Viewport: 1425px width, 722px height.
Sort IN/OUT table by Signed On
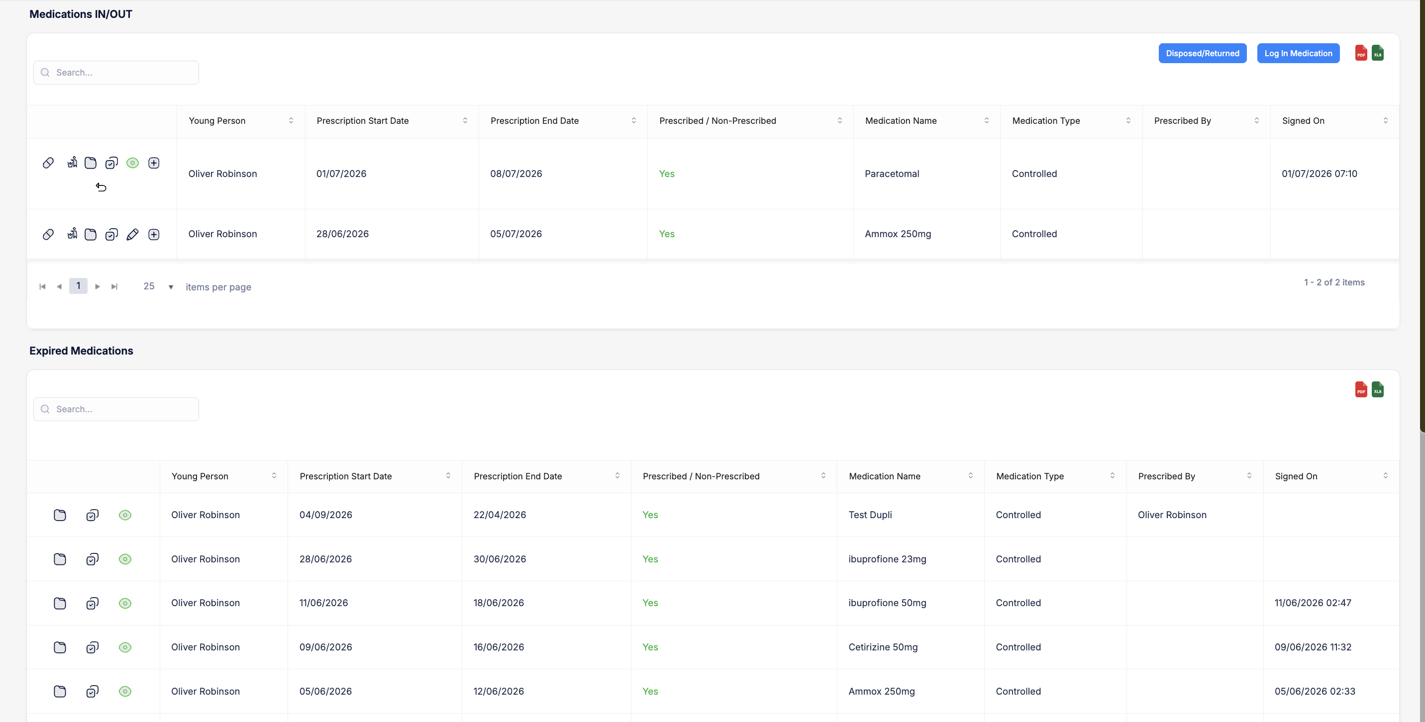tap(1386, 120)
